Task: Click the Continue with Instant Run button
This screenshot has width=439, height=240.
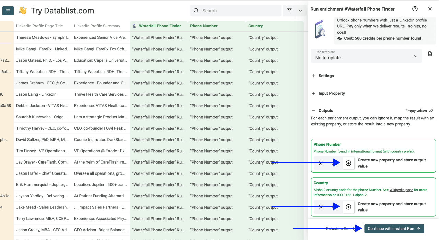Action: tap(394, 228)
